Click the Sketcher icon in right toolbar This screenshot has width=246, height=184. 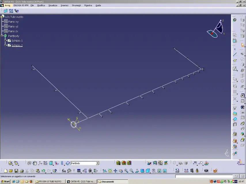[x=235, y=69]
